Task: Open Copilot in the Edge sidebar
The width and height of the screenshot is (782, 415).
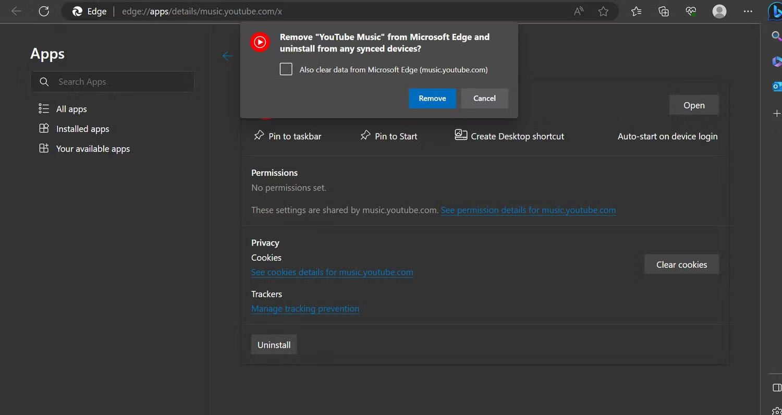Action: [776, 11]
